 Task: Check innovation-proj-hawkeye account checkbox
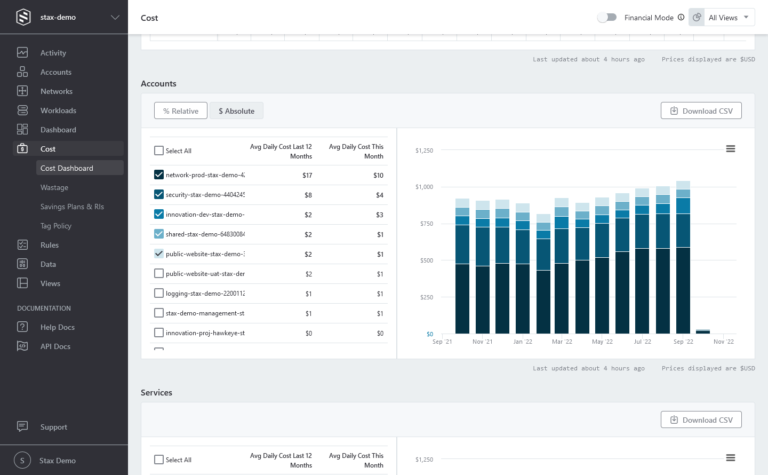[159, 332]
